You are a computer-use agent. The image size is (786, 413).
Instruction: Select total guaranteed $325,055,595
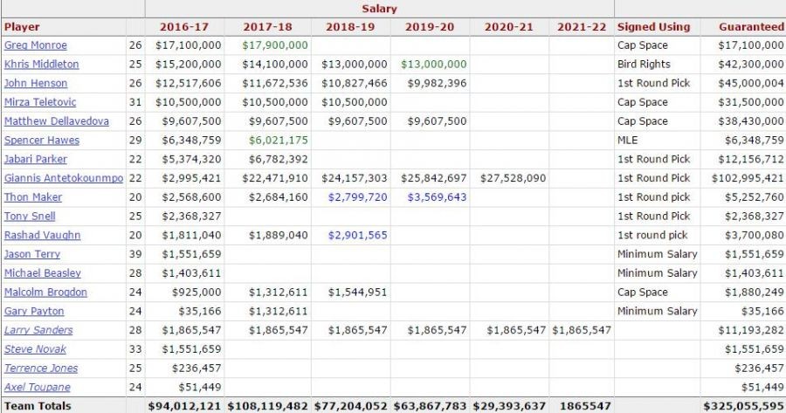(743, 406)
